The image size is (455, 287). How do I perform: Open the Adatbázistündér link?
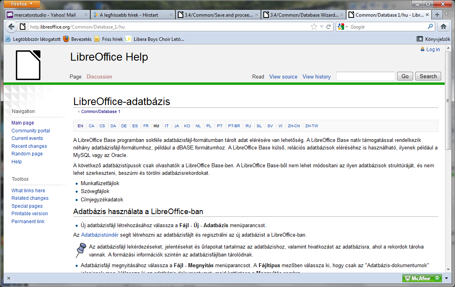(100, 235)
